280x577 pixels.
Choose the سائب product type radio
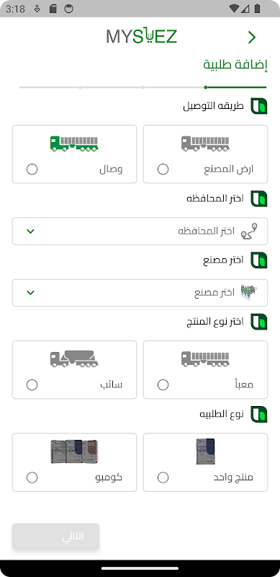(x=32, y=385)
